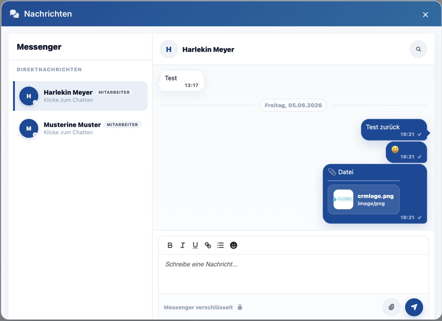Click the 'image/png' file type label
442x321 pixels.
click(371, 204)
